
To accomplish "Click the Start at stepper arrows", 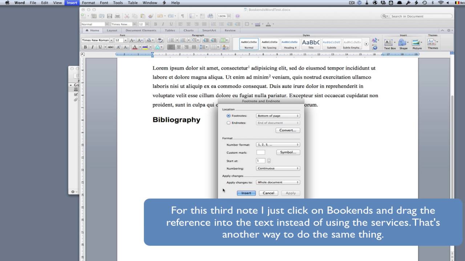I will click(269, 161).
